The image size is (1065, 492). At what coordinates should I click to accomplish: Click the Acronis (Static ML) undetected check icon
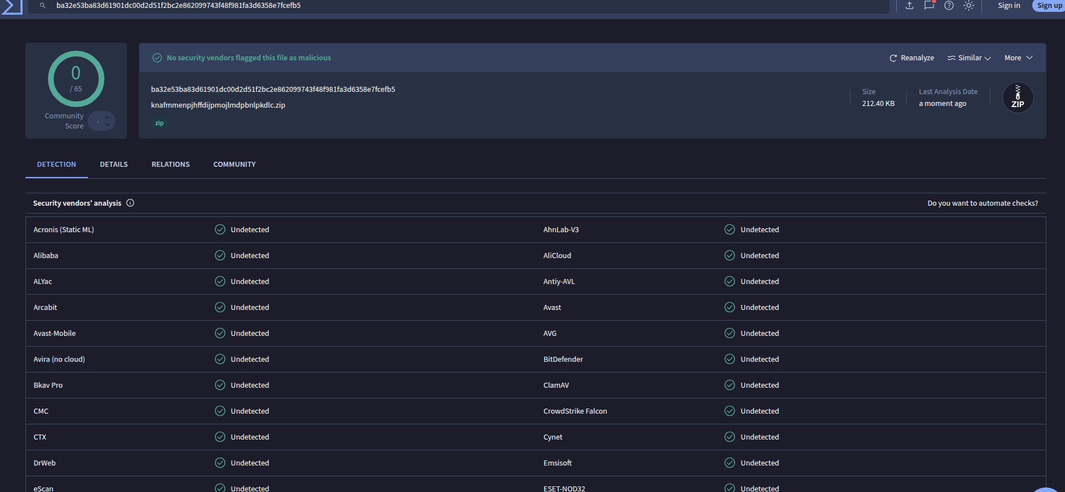point(220,229)
